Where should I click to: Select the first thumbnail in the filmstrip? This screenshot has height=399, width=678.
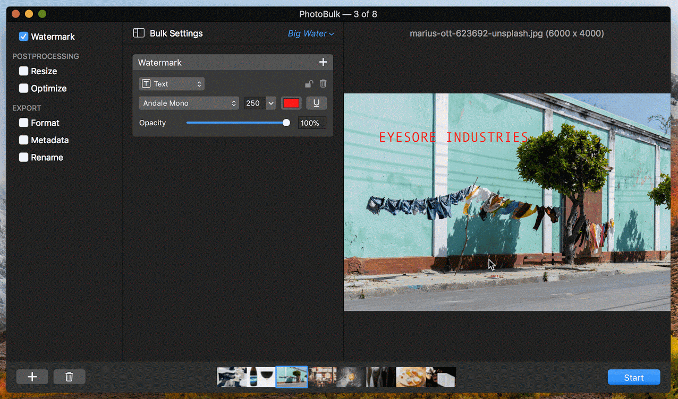tap(232, 377)
